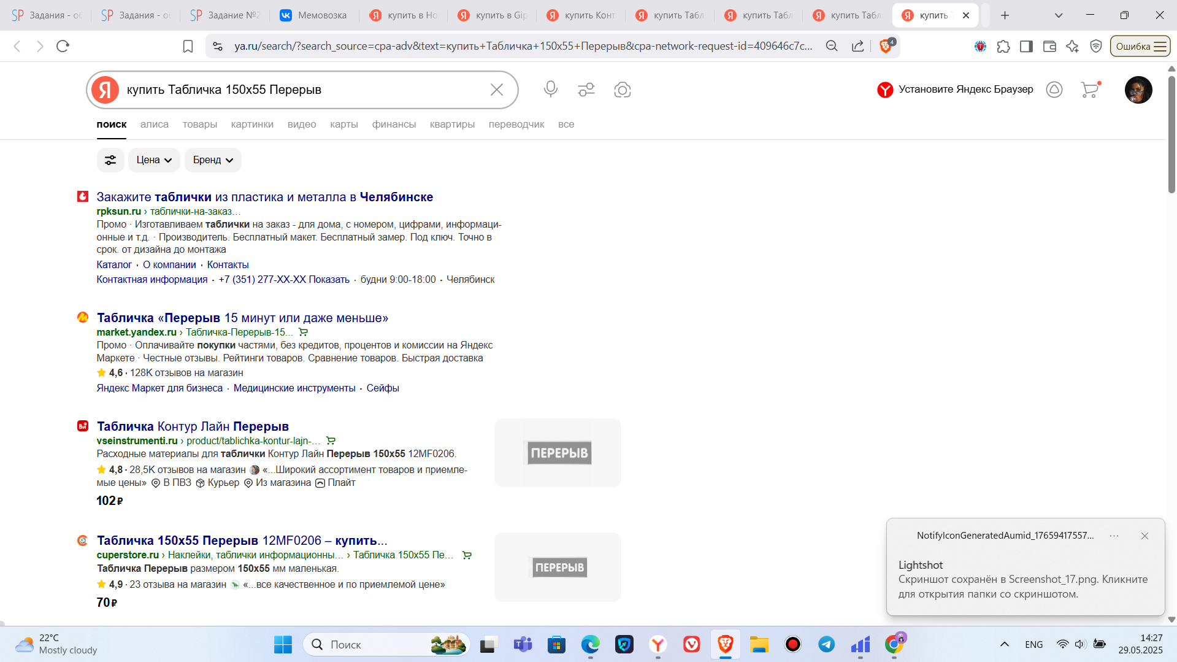Screen dimensions: 1177x662
Task: Show phone number +7 (351) Показать
Action: click(284, 279)
